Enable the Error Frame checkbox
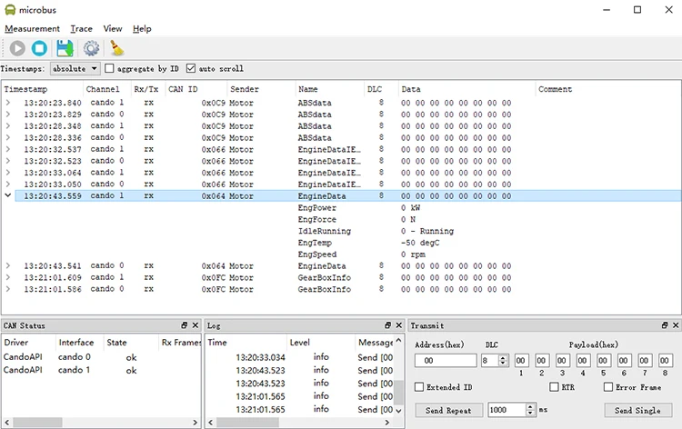 tap(608, 387)
